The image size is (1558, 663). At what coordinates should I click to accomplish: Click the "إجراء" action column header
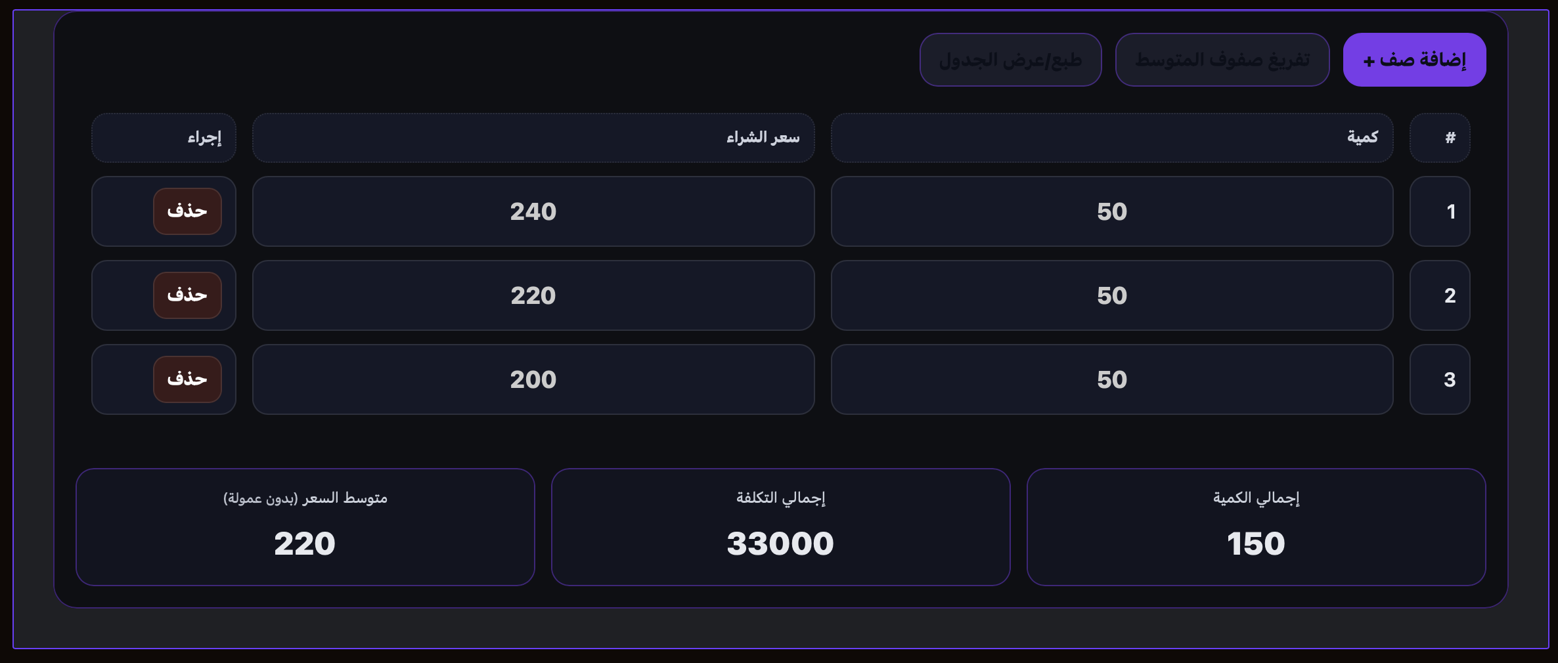click(164, 138)
